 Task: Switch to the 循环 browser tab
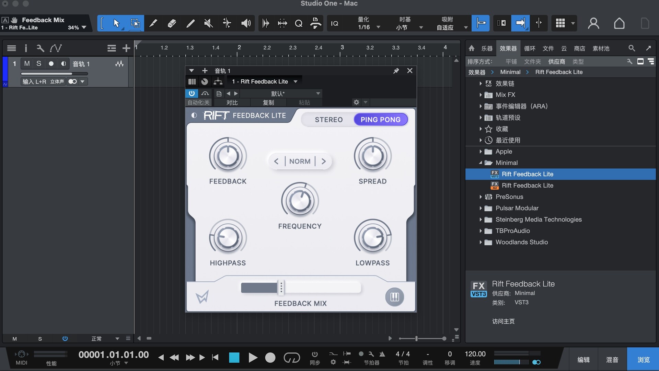click(x=529, y=48)
